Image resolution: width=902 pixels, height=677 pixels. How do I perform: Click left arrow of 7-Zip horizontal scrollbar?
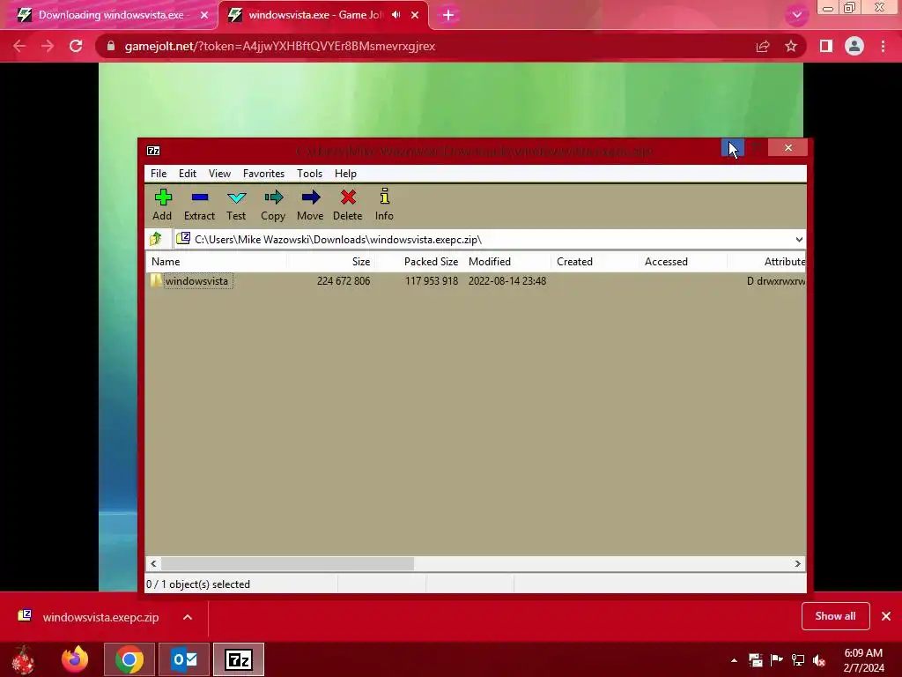pos(153,563)
